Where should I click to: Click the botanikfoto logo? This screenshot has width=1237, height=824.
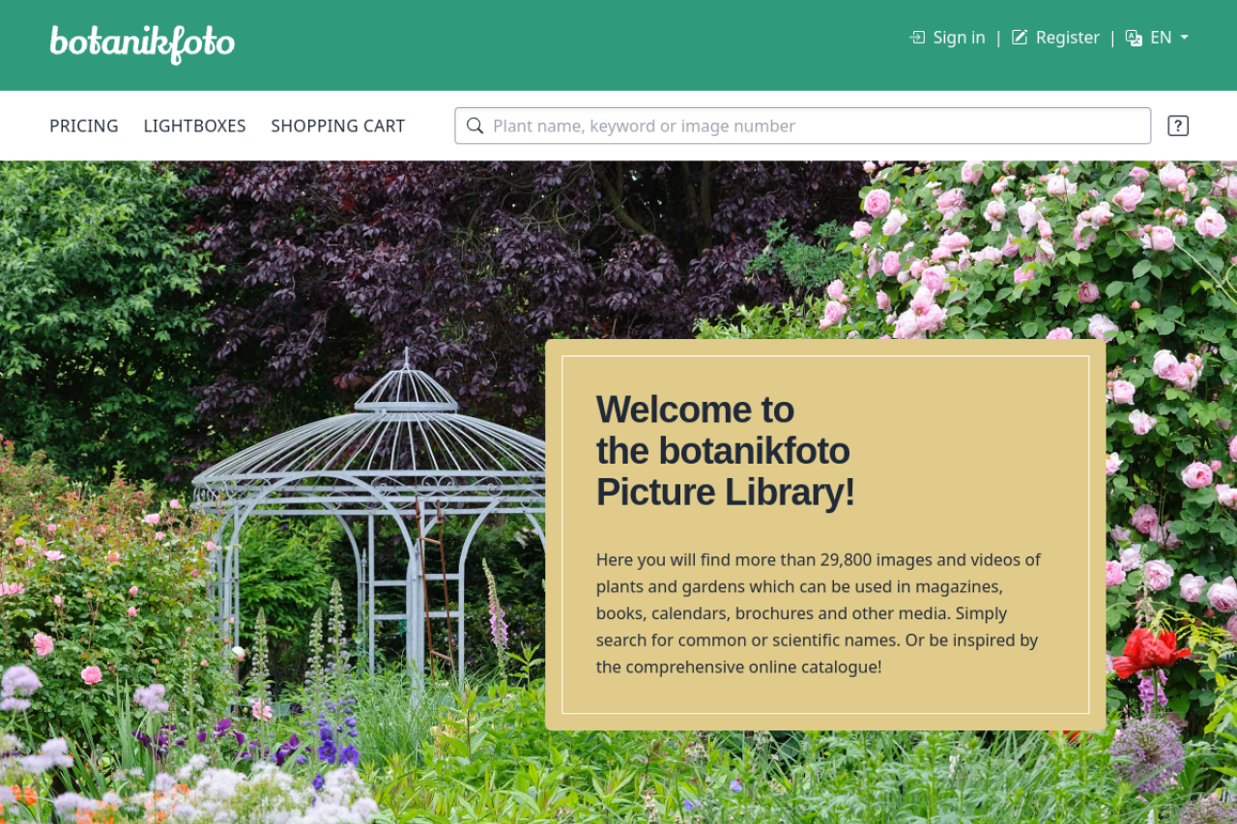click(142, 43)
